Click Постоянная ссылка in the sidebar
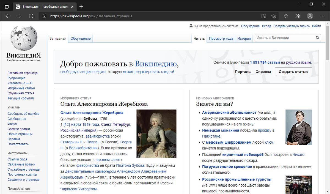 point(22,174)
